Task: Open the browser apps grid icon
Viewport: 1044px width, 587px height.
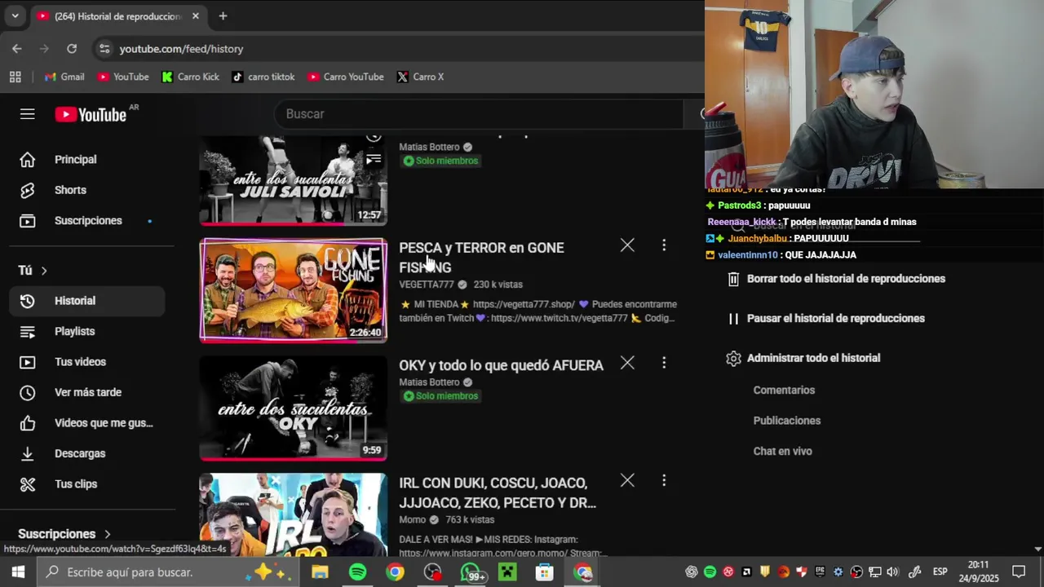Action: [x=15, y=77]
